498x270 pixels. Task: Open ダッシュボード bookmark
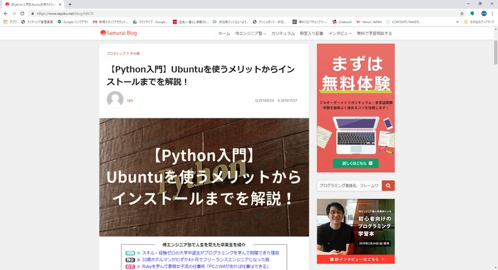point(270,22)
